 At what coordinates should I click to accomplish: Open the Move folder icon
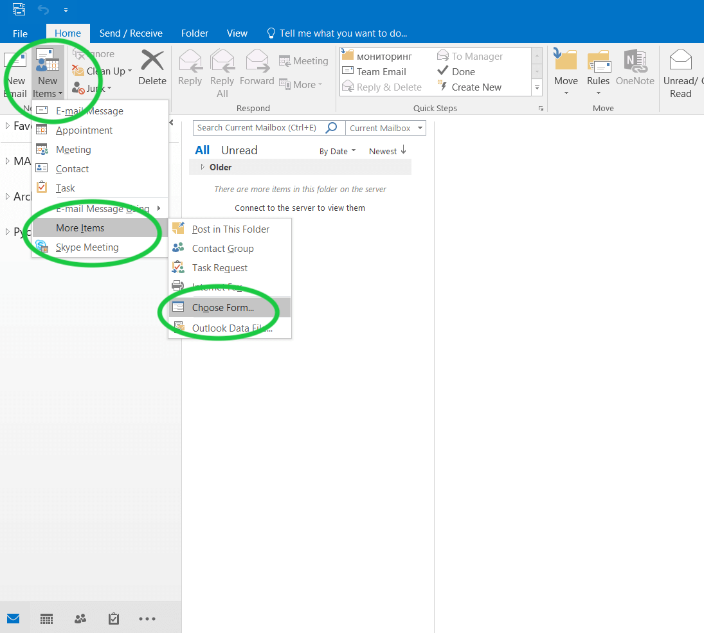click(565, 59)
